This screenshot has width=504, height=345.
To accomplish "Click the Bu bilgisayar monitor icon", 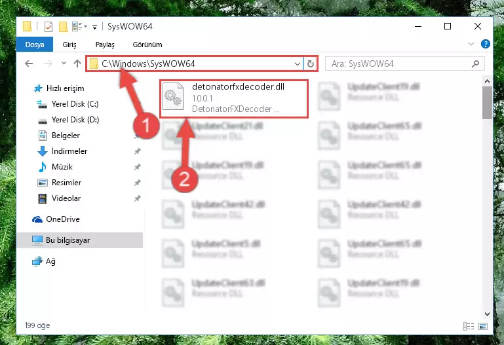I will [37, 240].
